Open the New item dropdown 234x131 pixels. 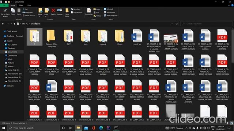[x=76, y=9]
